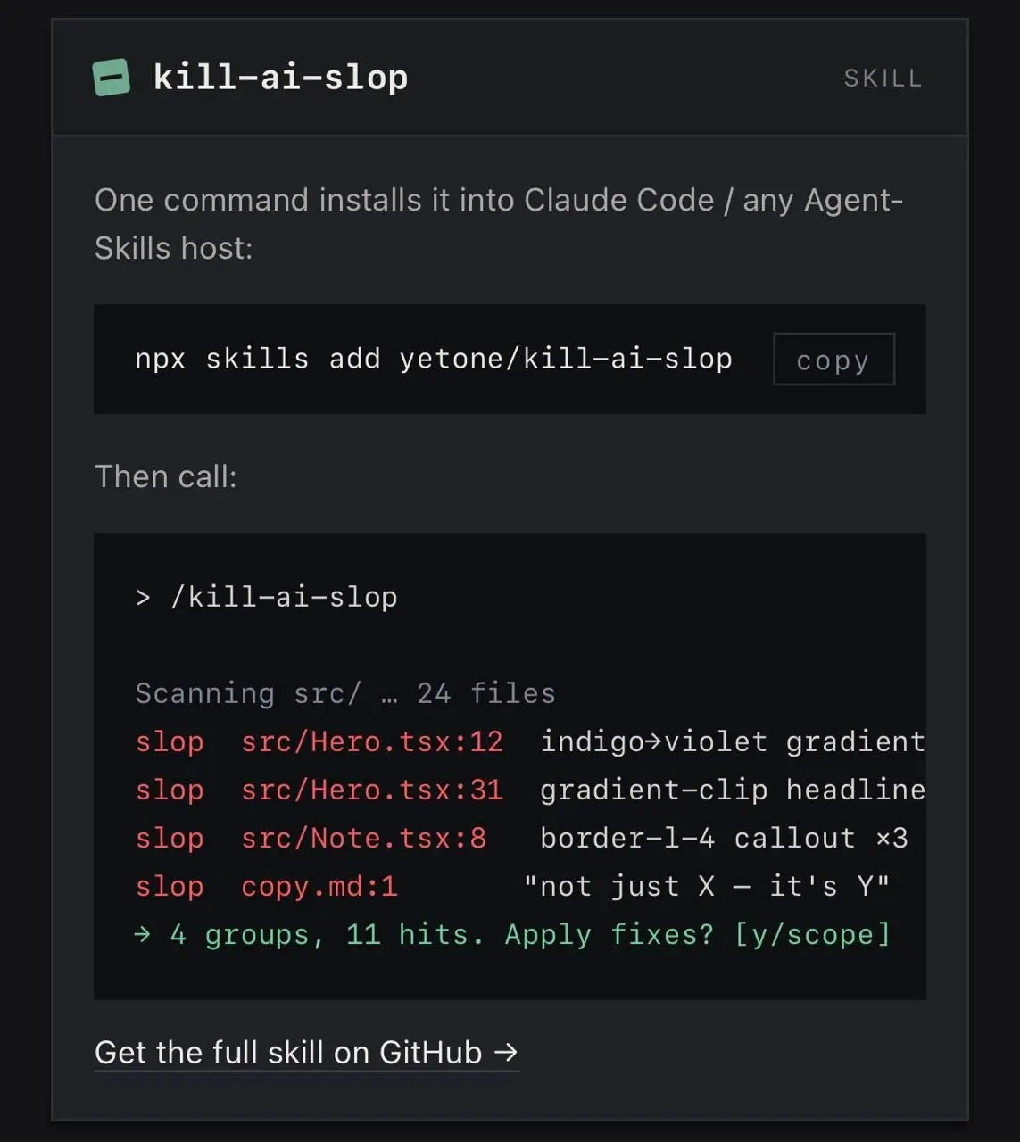Copy the npx install command
The image size is (1020, 1142).
[x=833, y=360]
